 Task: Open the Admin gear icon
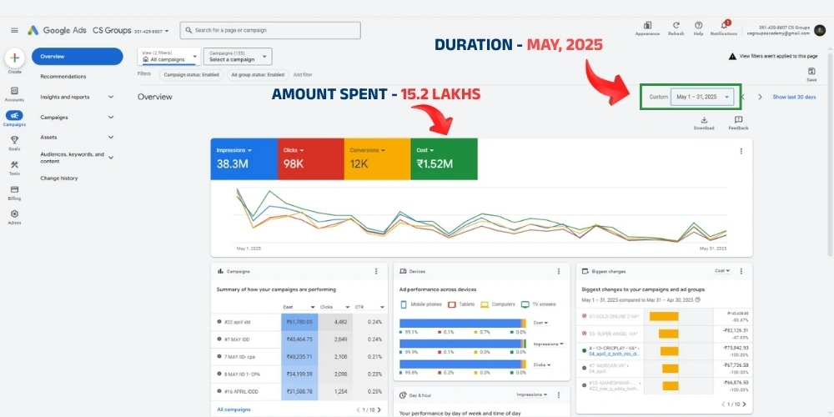point(14,214)
